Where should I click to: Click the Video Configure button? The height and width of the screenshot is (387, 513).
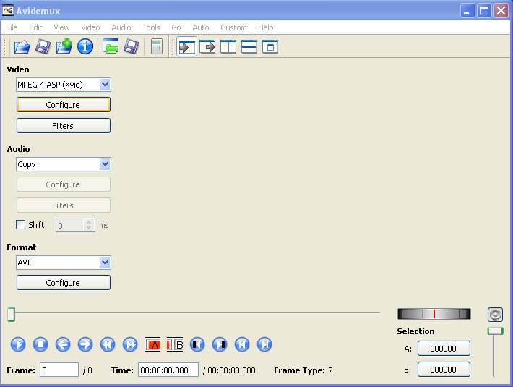pos(64,105)
